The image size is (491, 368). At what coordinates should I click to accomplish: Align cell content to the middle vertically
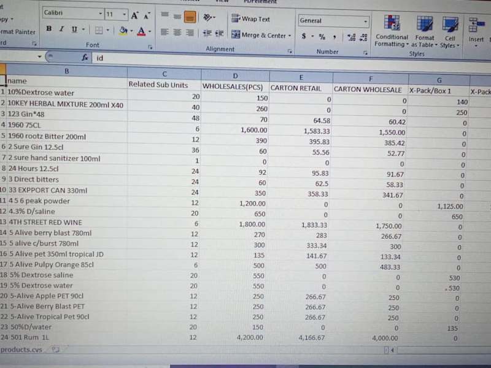pyautogui.click(x=177, y=17)
